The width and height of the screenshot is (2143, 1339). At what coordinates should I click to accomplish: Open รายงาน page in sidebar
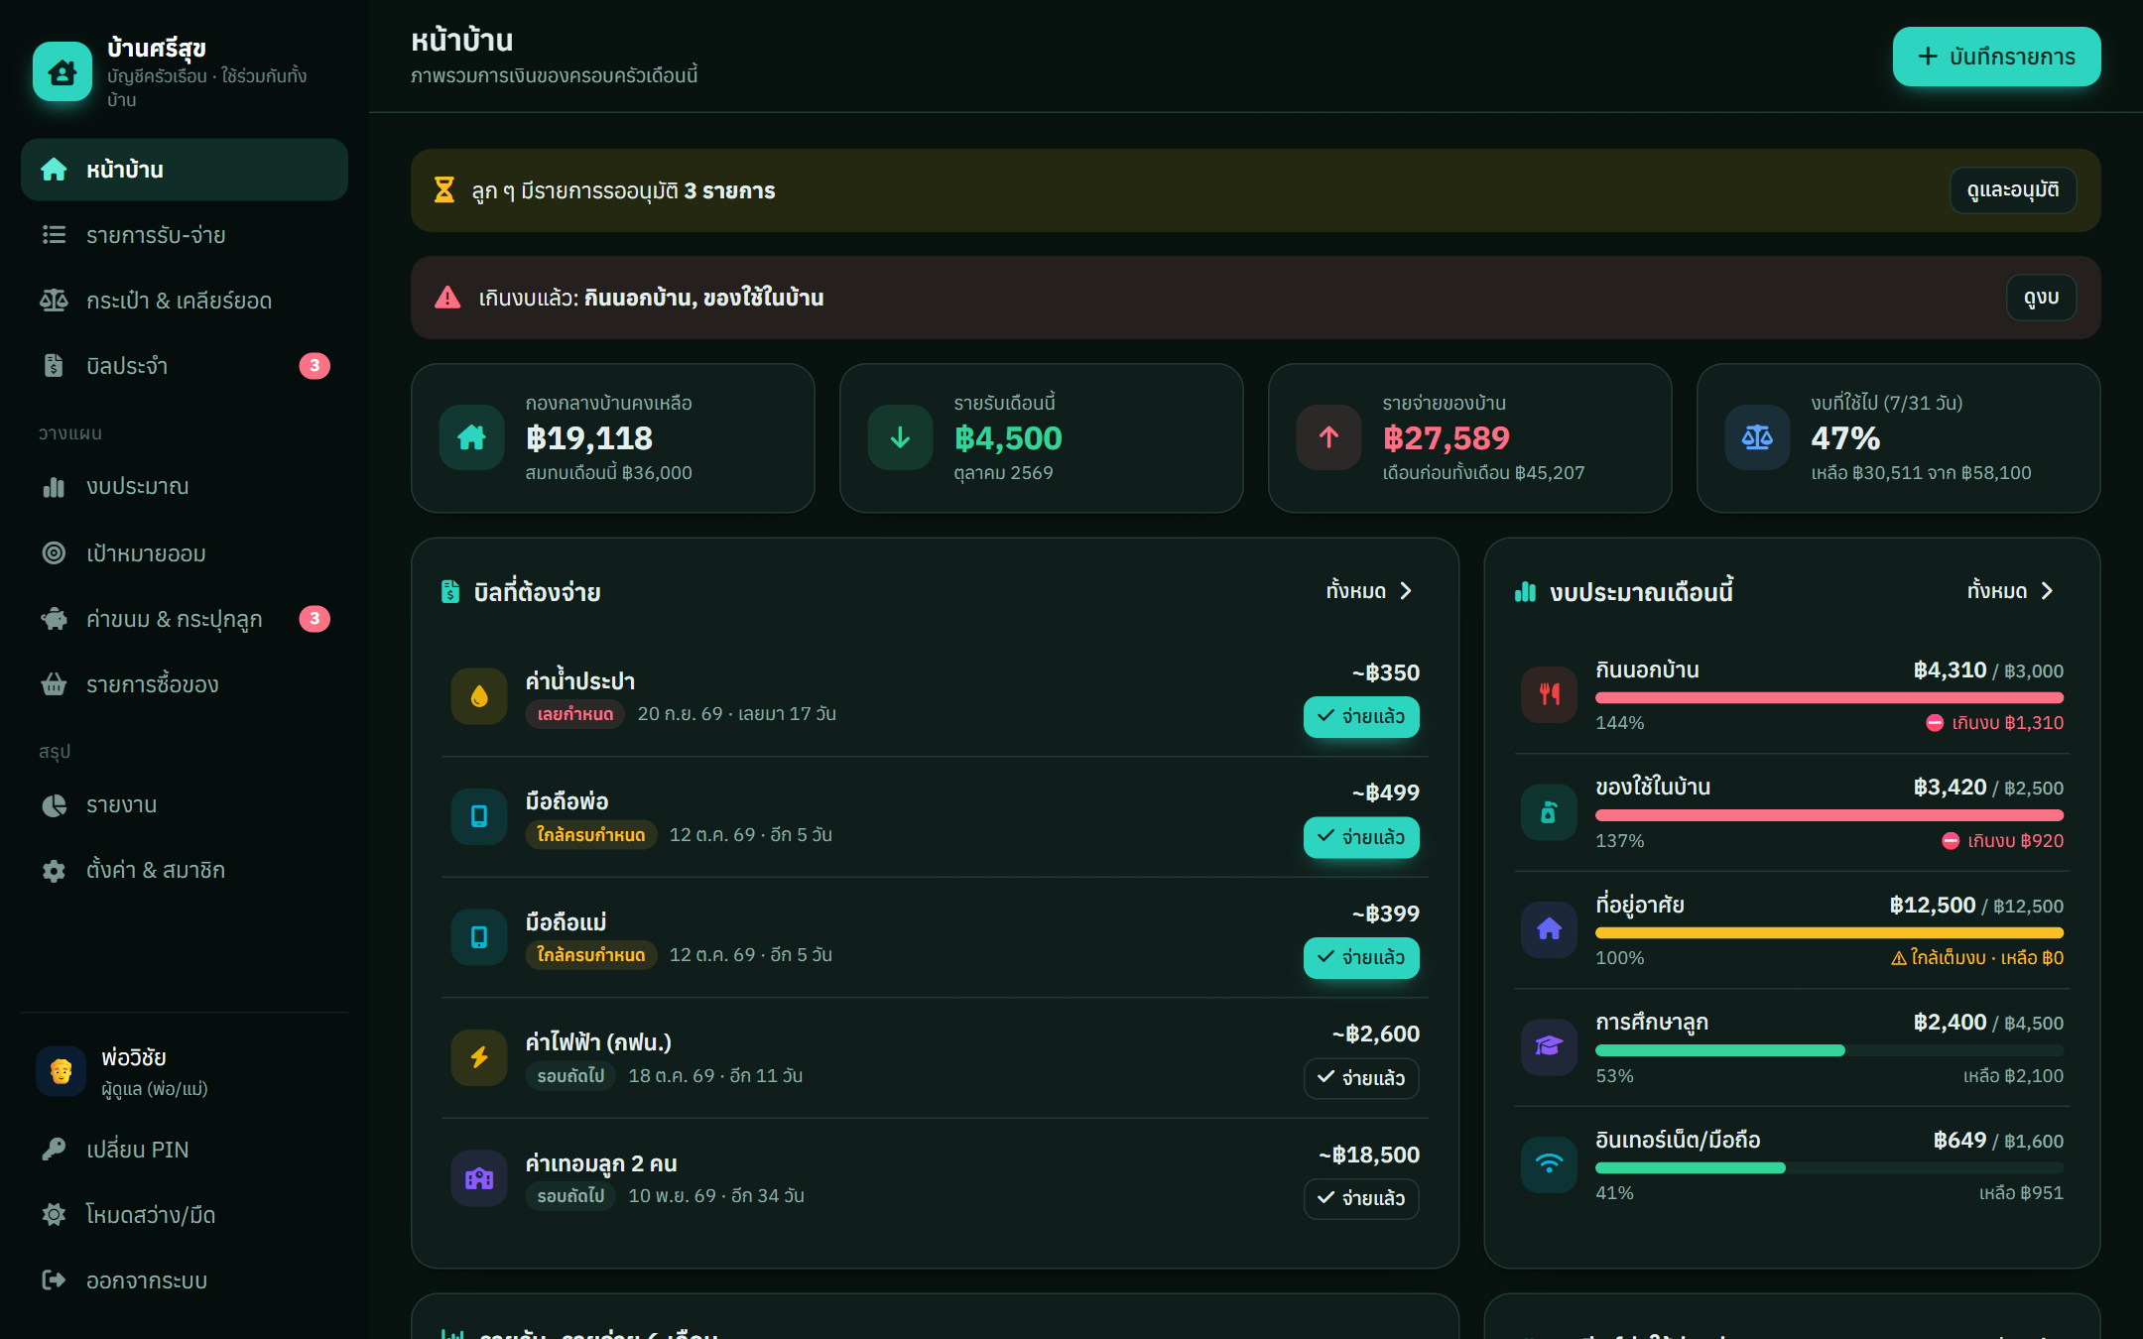185,804
